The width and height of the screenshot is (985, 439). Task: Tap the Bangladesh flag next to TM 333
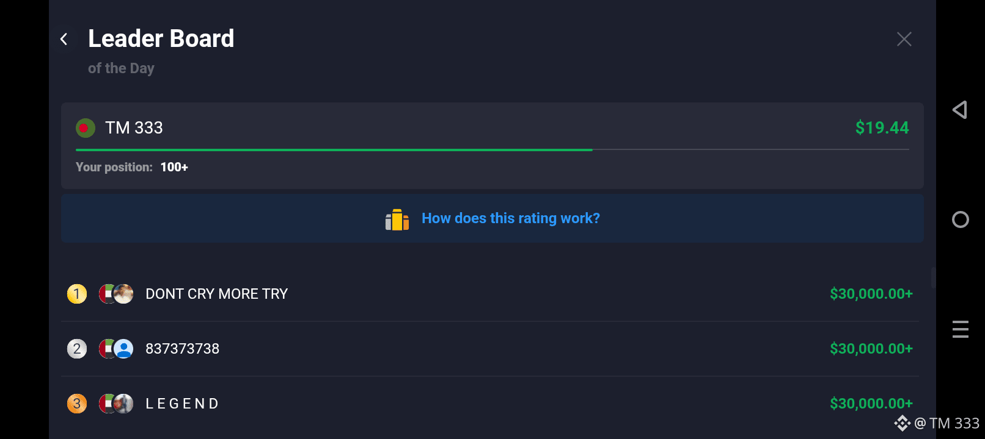tap(86, 128)
